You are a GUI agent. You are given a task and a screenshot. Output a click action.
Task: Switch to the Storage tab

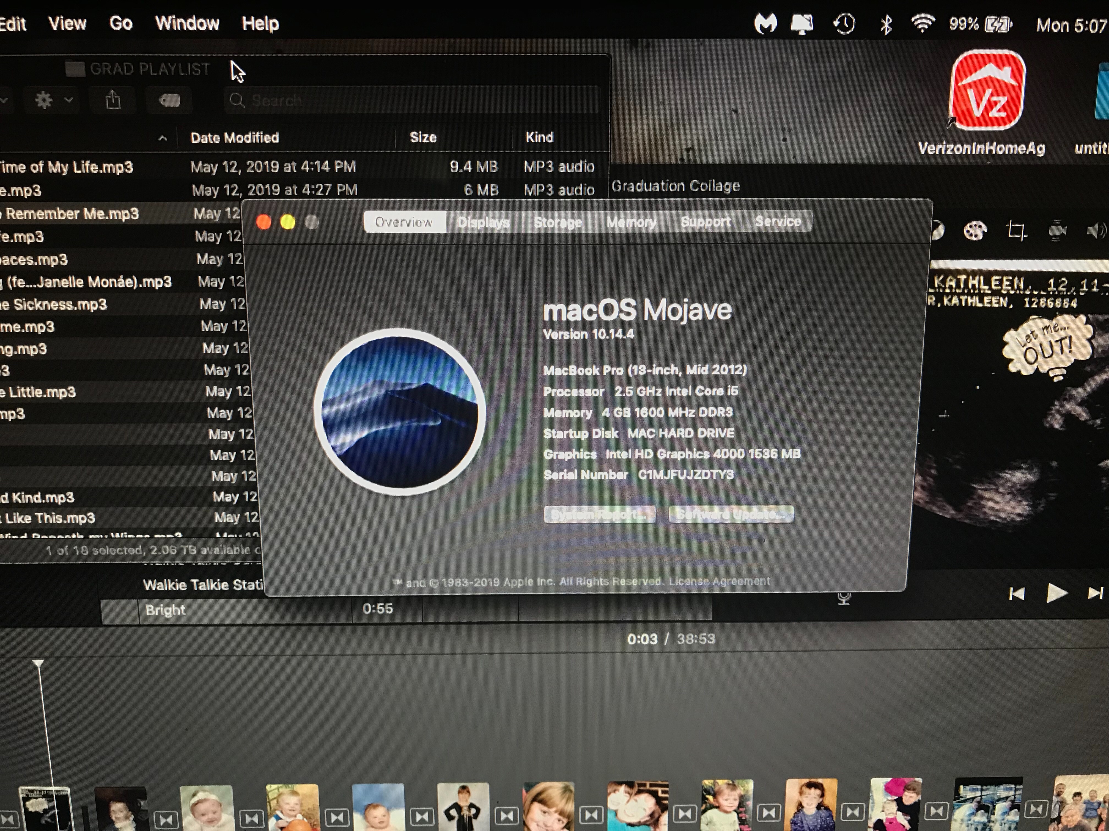[x=557, y=222]
